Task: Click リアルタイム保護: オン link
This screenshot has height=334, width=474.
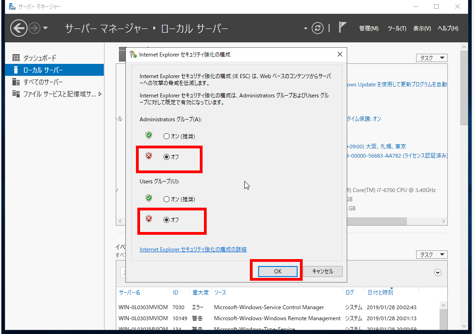Action: pos(364,119)
